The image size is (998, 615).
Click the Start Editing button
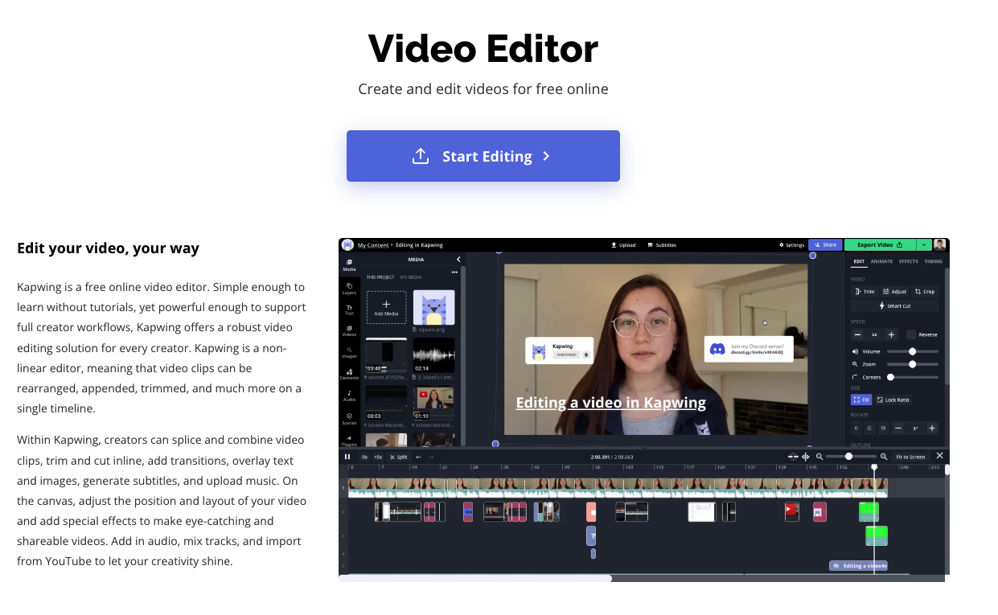pyautogui.click(x=483, y=156)
